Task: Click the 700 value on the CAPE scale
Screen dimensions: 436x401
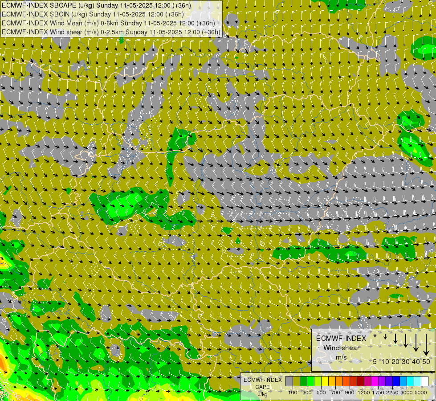Action: point(336,393)
